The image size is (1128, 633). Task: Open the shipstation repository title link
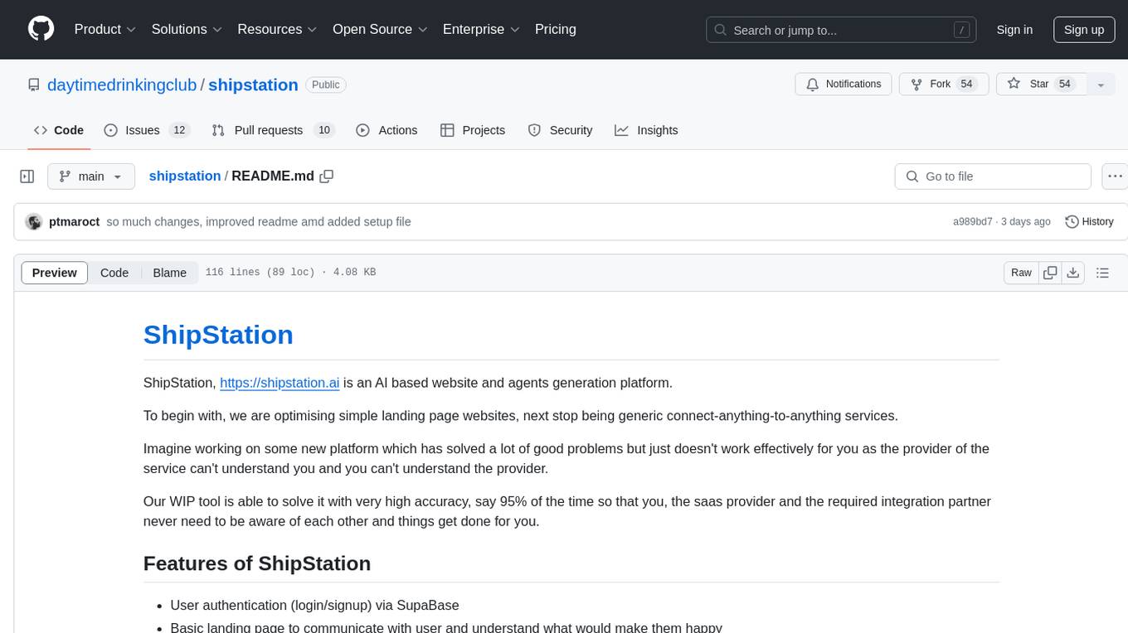point(253,85)
